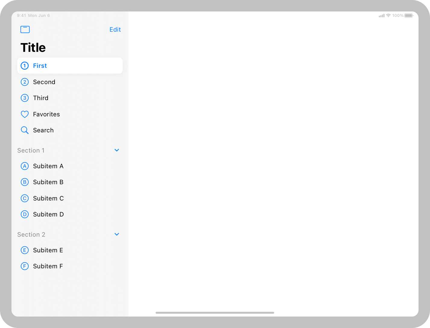The image size is (430, 328).
Task: Tap the magnifying glass Search icon
Action: (x=25, y=130)
